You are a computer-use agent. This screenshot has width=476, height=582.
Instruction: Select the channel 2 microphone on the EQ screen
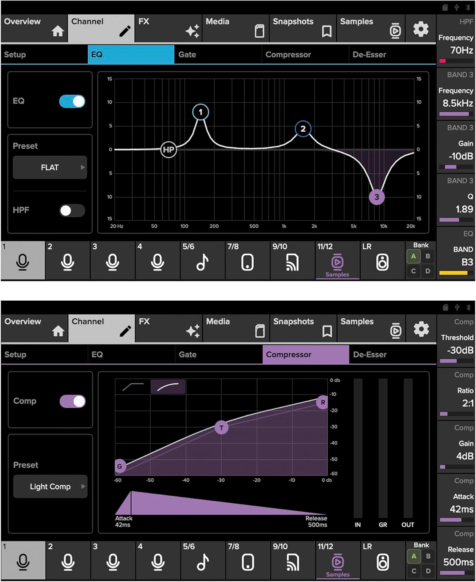(67, 262)
